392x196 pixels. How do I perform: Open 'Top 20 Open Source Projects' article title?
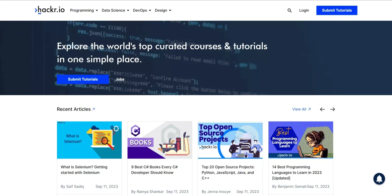(x=228, y=173)
